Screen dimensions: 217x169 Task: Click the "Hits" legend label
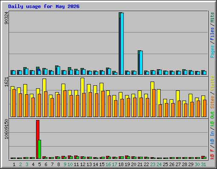pyautogui.click(x=212, y=17)
